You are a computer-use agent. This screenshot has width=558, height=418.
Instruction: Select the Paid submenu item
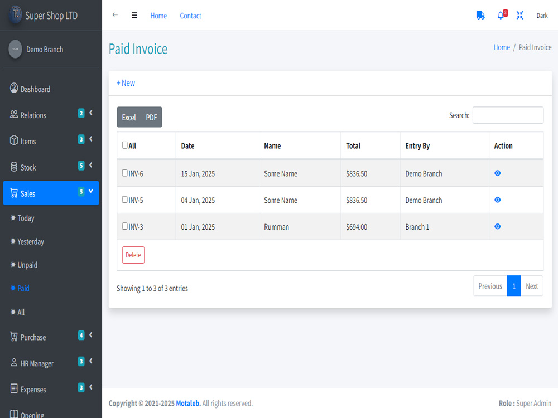tap(51, 289)
